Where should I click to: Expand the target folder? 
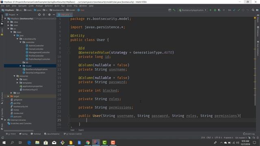point(8,97)
